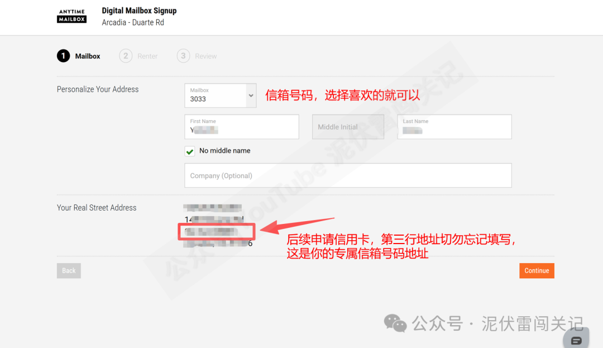Go to step 3 Review
The height and width of the screenshot is (348, 603).
point(197,56)
